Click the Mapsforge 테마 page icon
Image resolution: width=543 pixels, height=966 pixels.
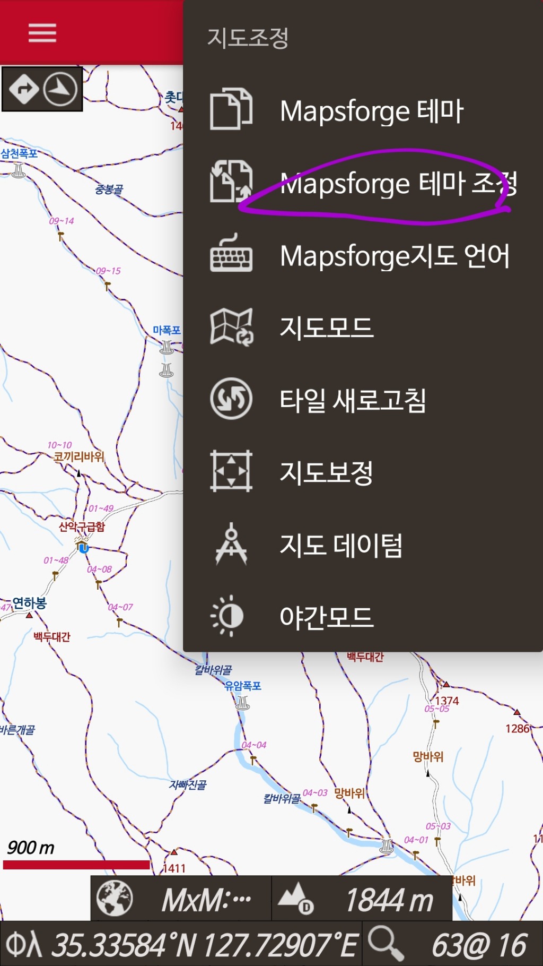click(x=231, y=109)
